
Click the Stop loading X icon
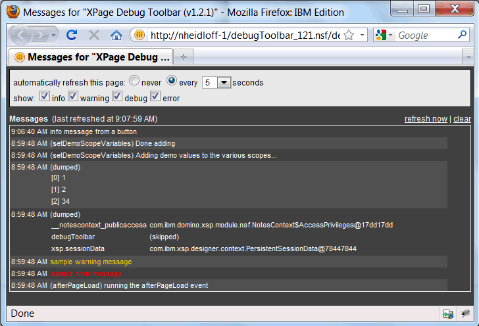coord(94,35)
